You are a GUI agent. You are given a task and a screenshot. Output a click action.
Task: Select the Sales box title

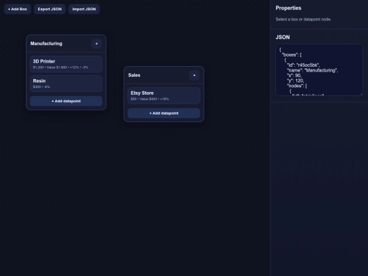pos(134,76)
